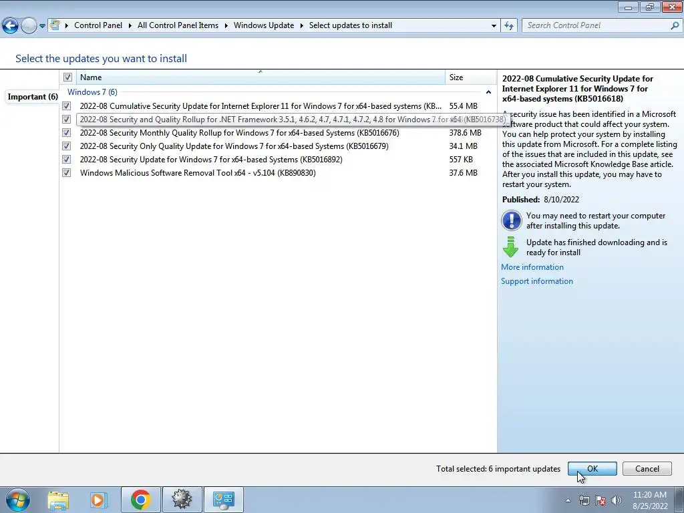
Task: Click the blue restart warning icon
Action: [511, 220]
